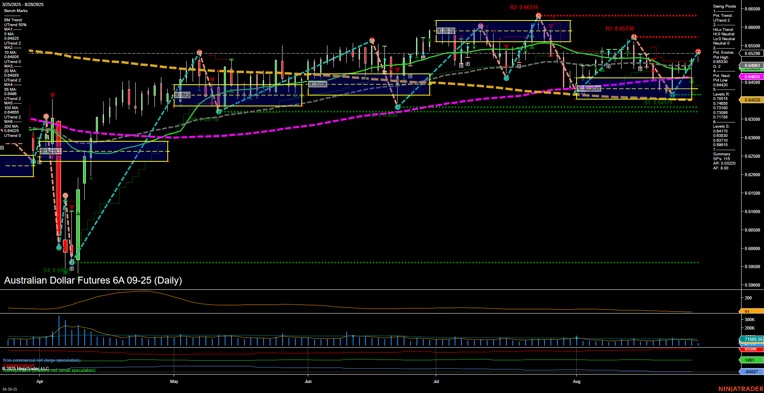Click the 5 MA: label
This screenshot has width=764, height=393.
pyautogui.click(x=10, y=34)
